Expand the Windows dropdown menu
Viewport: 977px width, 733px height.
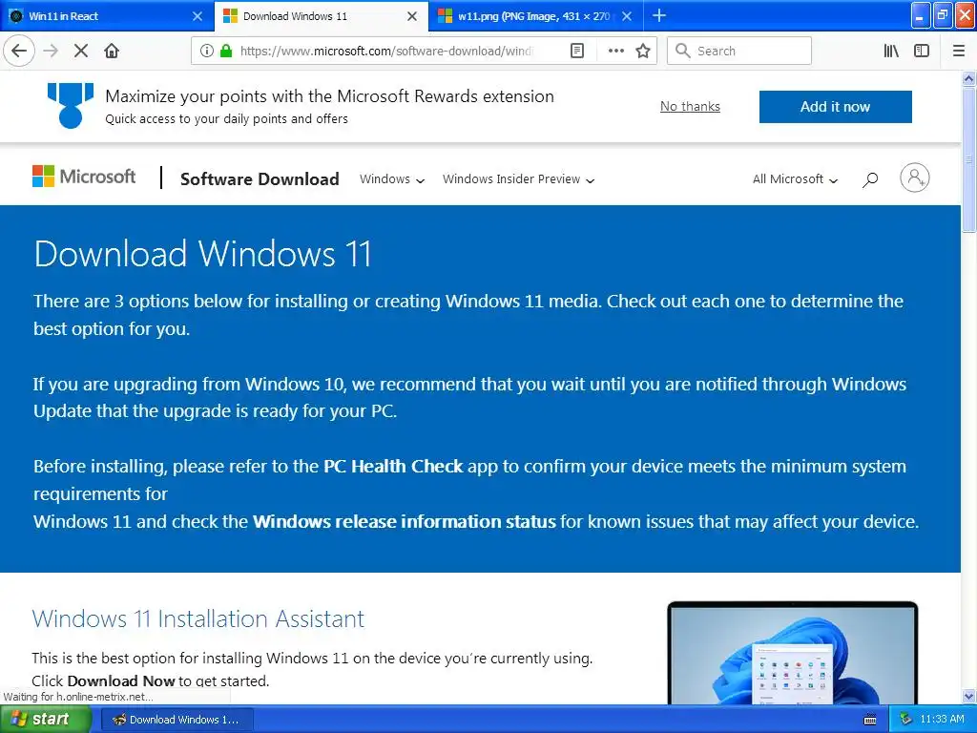(392, 179)
